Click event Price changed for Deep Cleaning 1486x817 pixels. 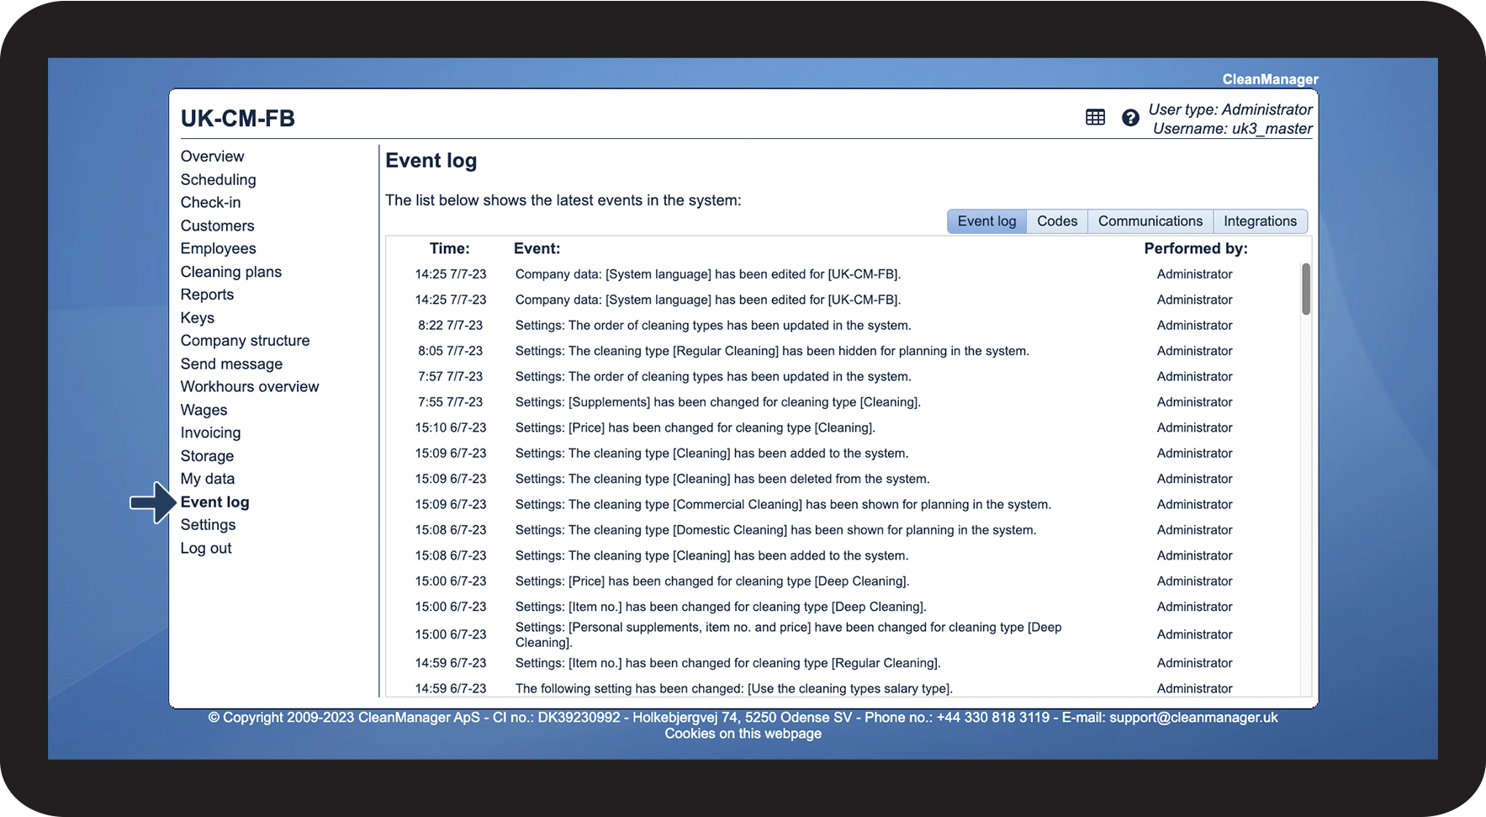712,581
